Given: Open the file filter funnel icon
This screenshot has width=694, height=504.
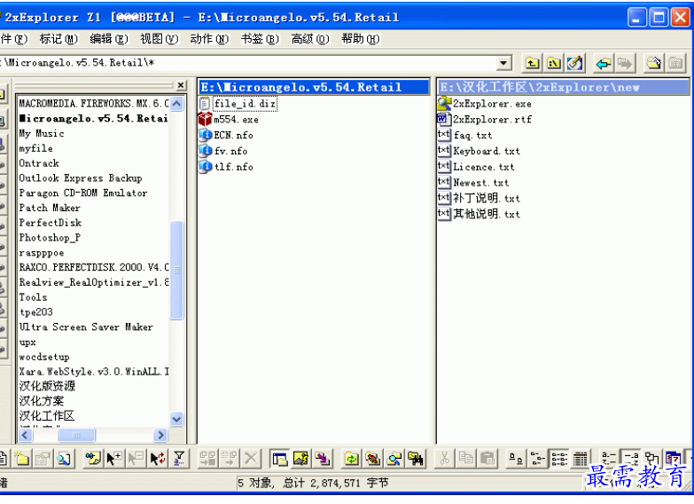Looking at the screenshot, I should coord(179,459).
